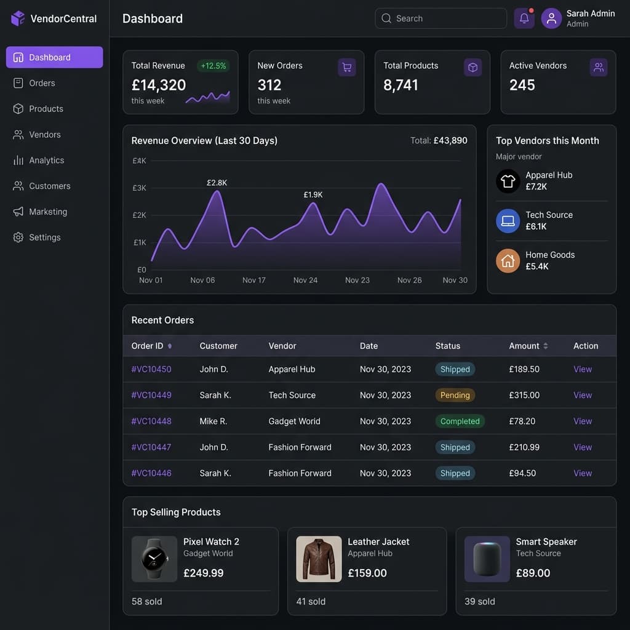Click the Smart Speaker thumbnail

(487, 559)
